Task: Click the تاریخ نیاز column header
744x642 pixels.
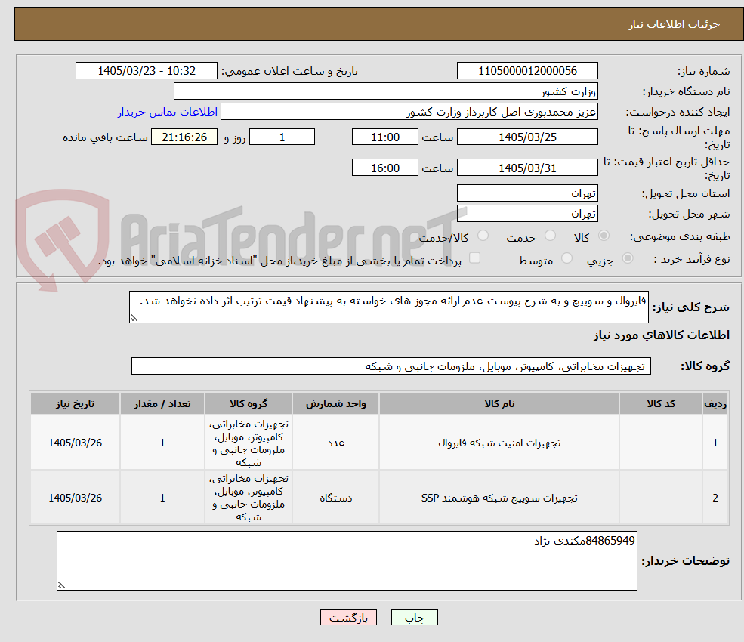Action: (75, 403)
